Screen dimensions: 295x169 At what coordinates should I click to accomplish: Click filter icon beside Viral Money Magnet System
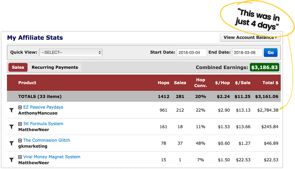(x=11, y=160)
